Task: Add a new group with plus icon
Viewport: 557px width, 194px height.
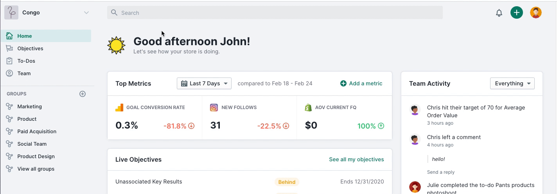Action: click(83, 94)
